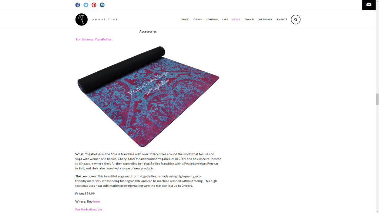Click the envelope newsletter icon
Image resolution: width=379 pixels, height=213 pixels.
369,4
